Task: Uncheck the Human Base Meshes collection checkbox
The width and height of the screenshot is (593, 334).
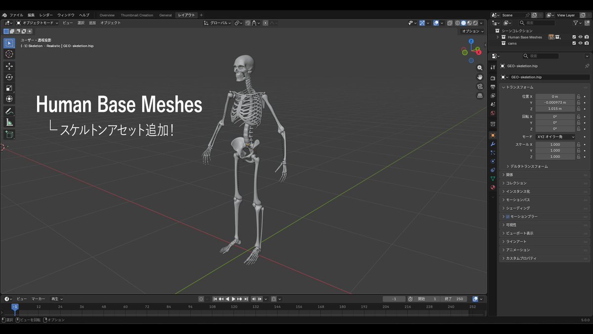Action: click(x=574, y=37)
